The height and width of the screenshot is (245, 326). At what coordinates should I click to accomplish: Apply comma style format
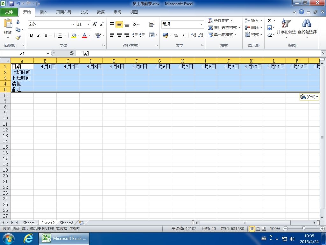pos(183,35)
